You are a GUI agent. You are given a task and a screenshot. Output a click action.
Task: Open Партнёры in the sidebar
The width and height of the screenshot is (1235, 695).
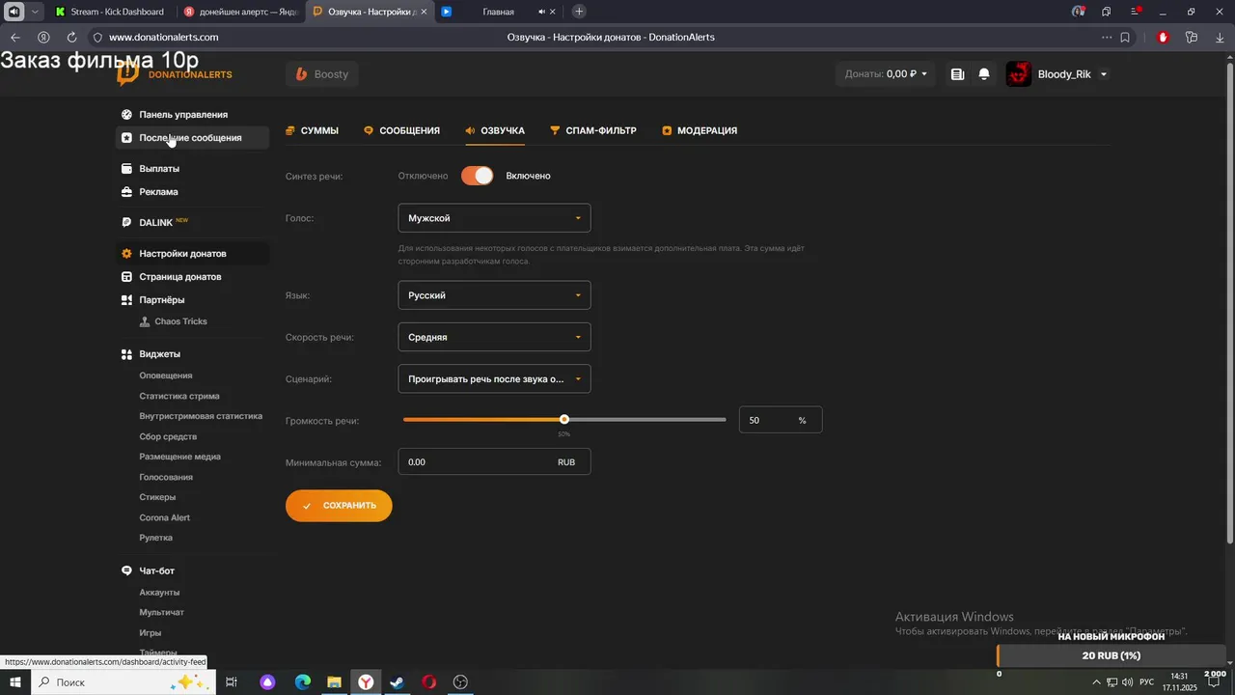coord(162,300)
